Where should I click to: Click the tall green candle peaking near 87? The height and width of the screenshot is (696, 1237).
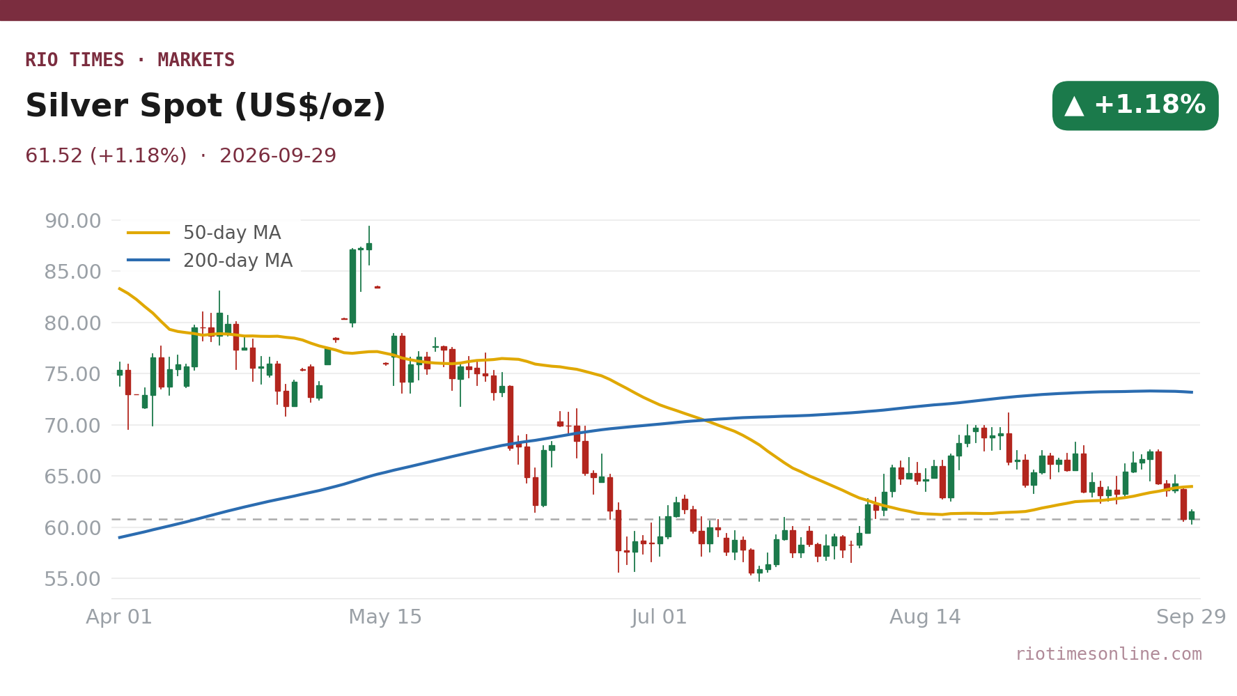pos(352,286)
